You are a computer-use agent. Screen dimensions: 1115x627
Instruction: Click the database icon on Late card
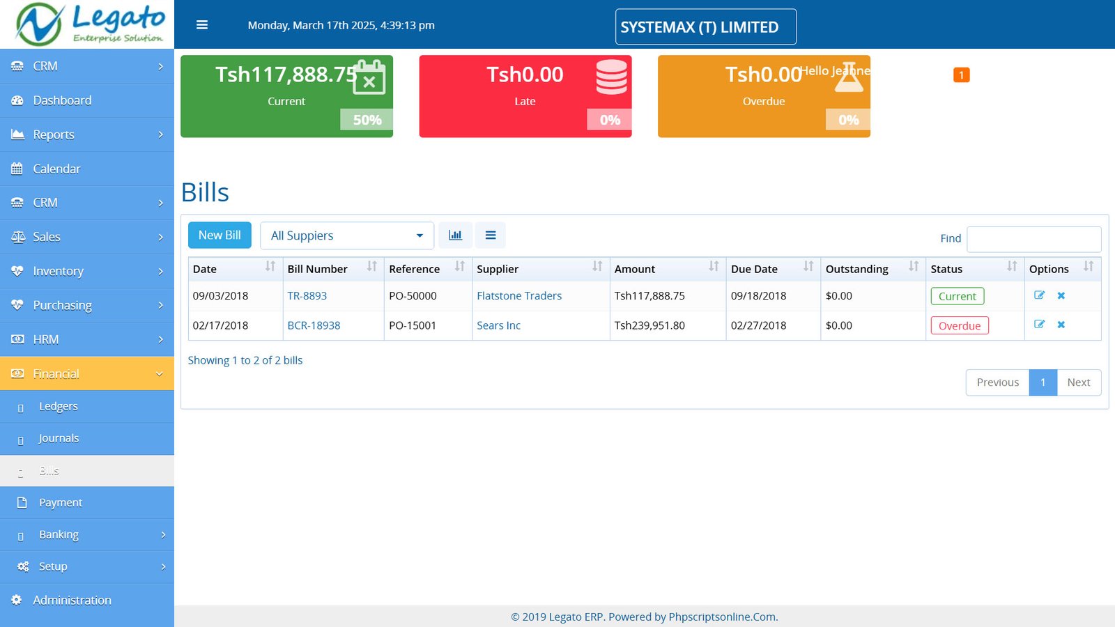[611, 77]
